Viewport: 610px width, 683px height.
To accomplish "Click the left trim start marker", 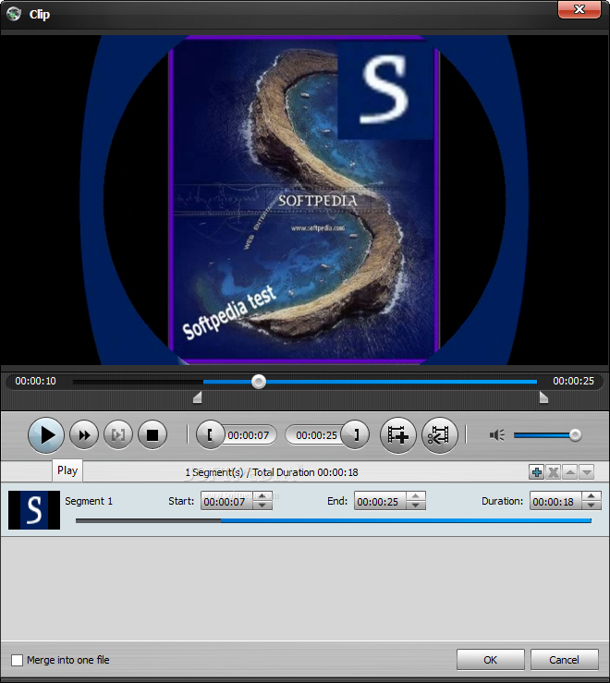I will (x=198, y=397).
